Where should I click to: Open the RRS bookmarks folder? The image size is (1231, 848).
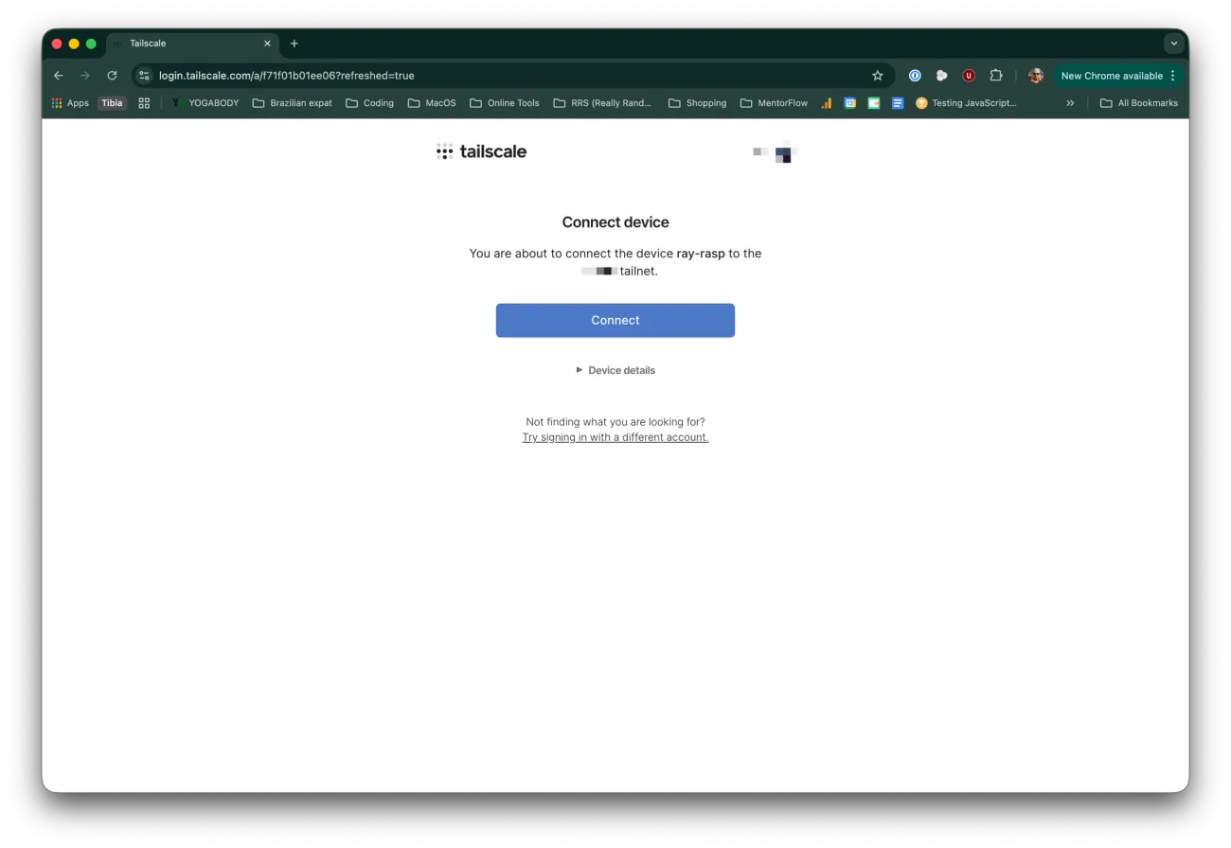[603, 103]
